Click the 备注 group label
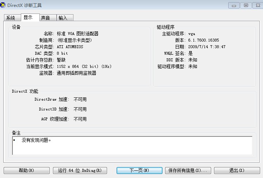Viewport: 263px width, 178px height. [x=16, y=133]
